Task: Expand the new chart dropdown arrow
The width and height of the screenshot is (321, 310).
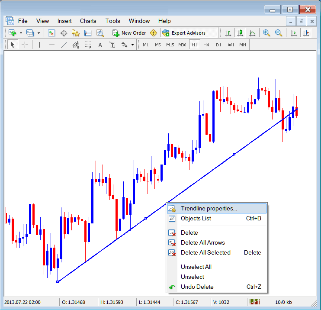Action: [20, 33]
